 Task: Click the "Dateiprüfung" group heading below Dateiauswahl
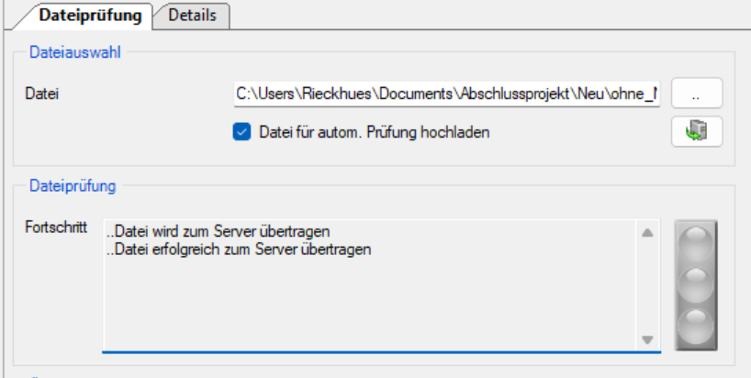[x=73, y=185]
